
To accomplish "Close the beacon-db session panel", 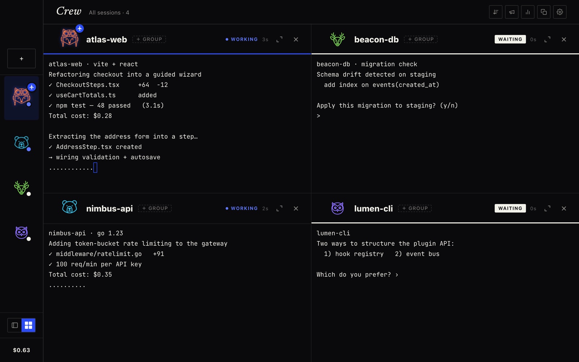I will (x=564, y=39).
